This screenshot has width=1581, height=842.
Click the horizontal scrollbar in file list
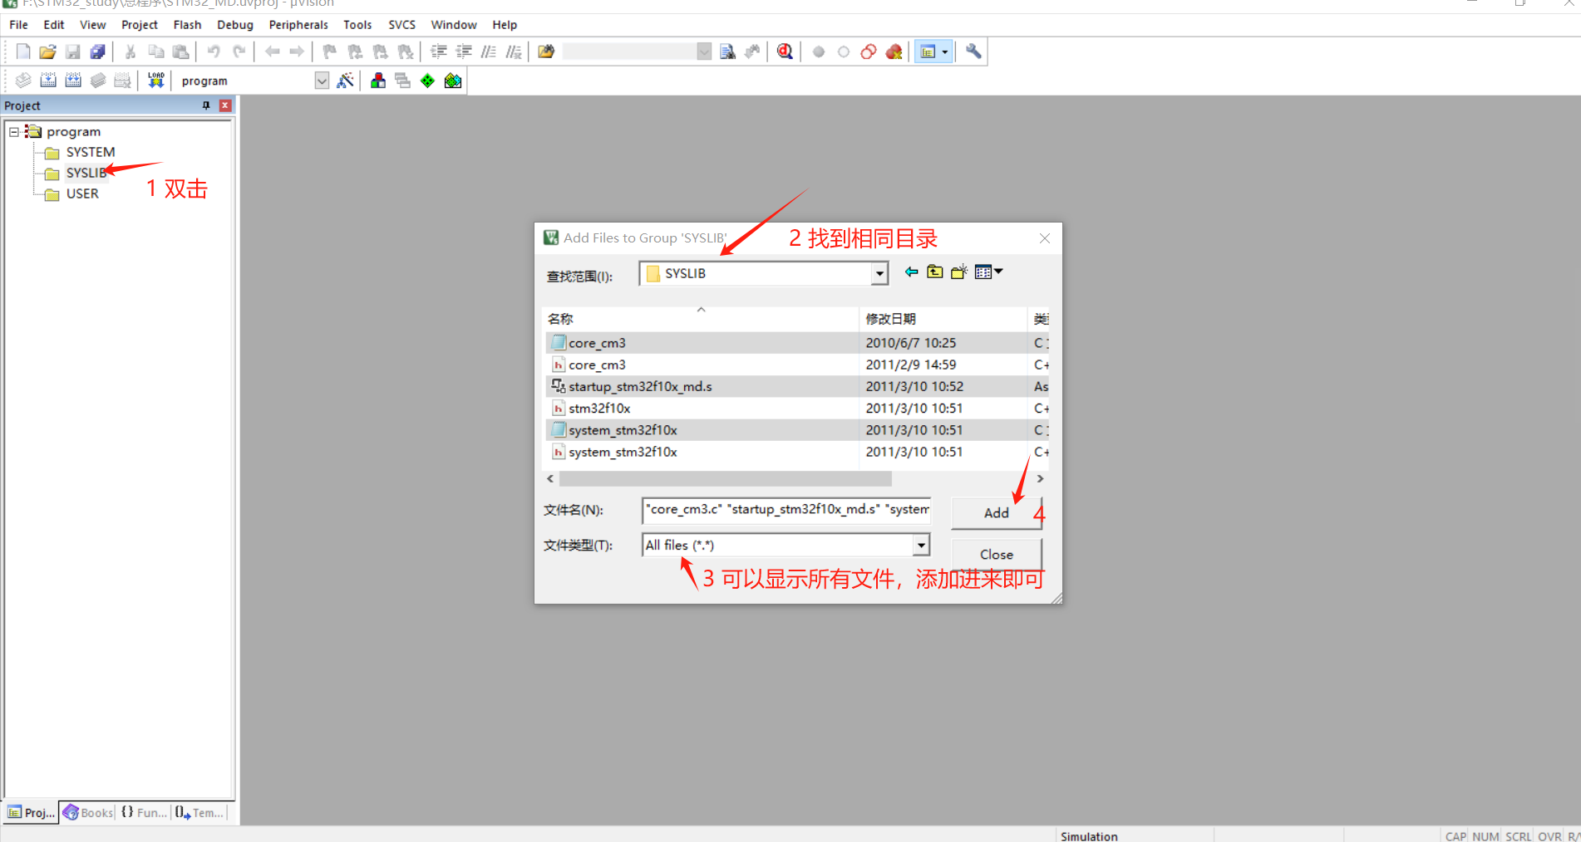[725, 479]
